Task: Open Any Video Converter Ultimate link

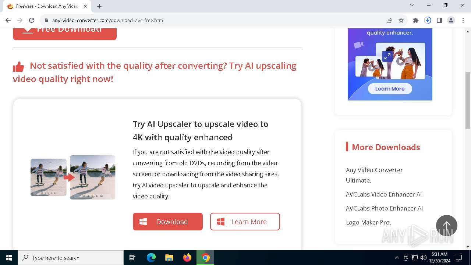Action: pyautogui.click(x=374, y=175)
